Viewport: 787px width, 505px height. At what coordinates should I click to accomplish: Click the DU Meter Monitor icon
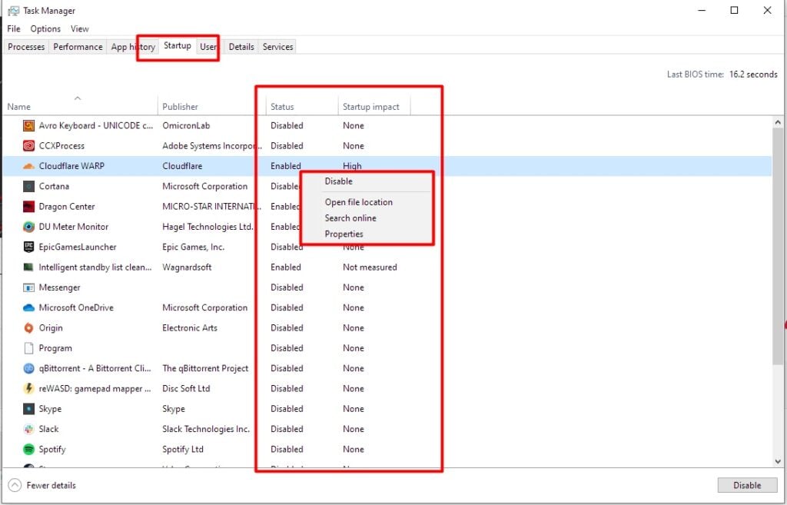point(29,227)
